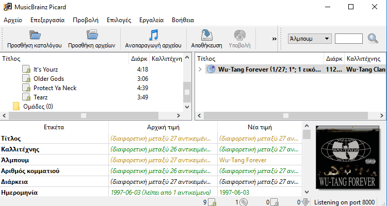Viewport: 387px width, 206px height.
Task: Open the Αρχείο menu
Action: (13, 20)
